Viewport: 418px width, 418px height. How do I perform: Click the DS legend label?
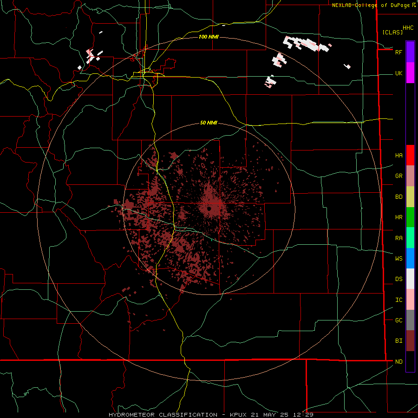pyautogui.click(x=398, y=279)
